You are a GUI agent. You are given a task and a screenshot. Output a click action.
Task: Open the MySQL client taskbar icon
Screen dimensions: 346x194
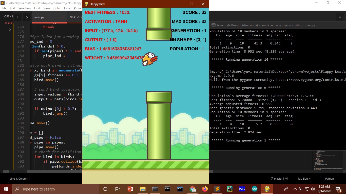tap(180, 189)
